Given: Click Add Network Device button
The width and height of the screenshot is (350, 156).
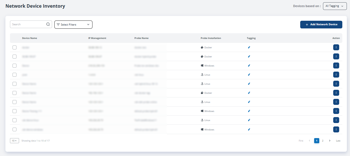Looking at the screenshot, I should [321, 25].
